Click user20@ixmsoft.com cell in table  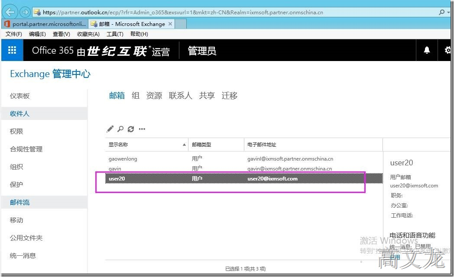(x=272, y=179)
